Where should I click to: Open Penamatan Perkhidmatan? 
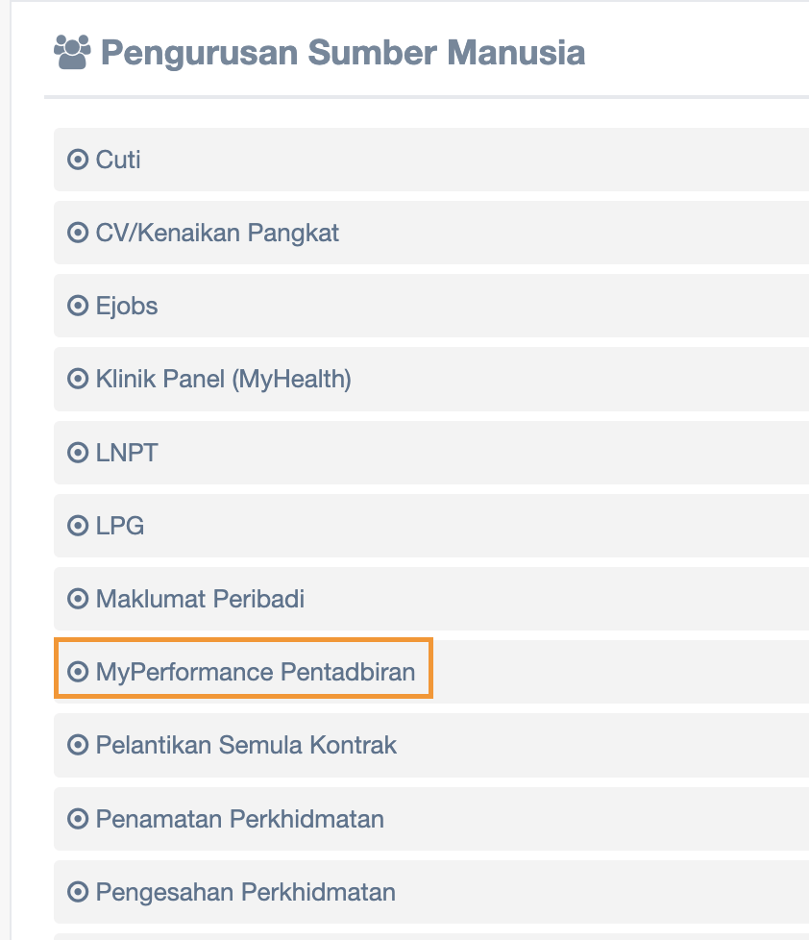(240, 819)
